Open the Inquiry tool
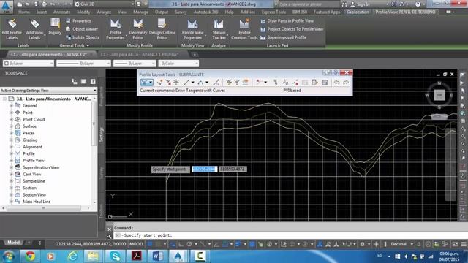The image size is (468, 263). coord(55,27)
